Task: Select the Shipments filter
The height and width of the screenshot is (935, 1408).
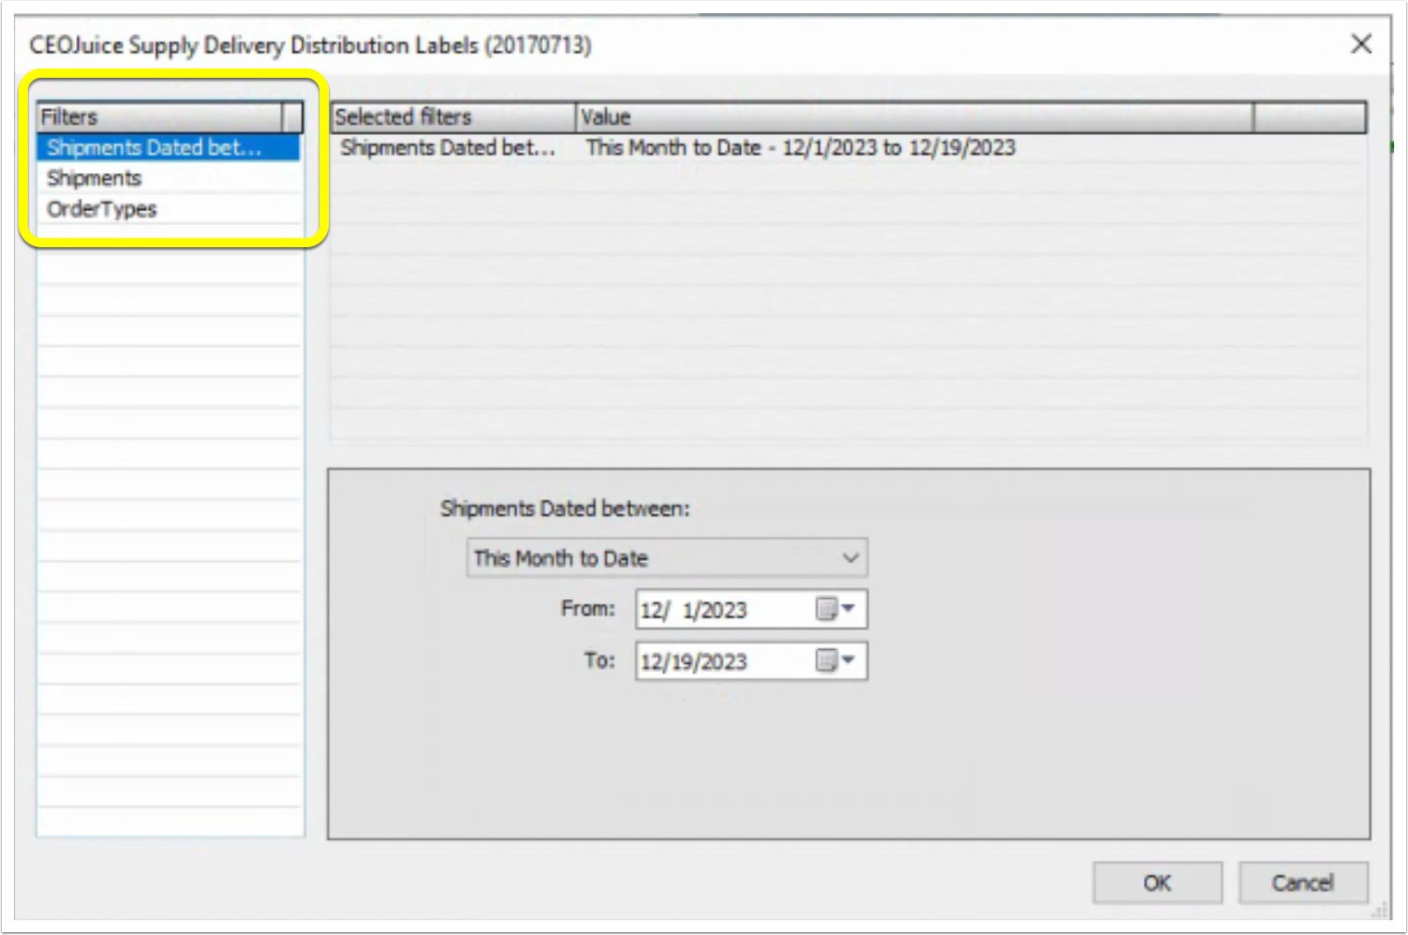Action: click(95, 178)
